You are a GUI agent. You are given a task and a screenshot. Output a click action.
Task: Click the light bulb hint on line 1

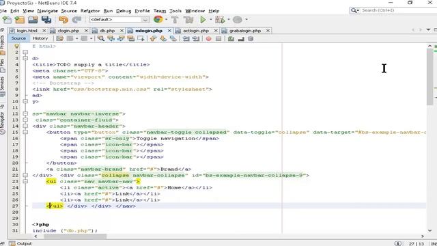click(16, 46)
